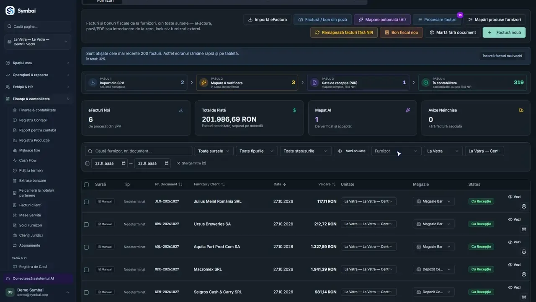
Task: Click the Symbai logo icon
Action: 10,11
